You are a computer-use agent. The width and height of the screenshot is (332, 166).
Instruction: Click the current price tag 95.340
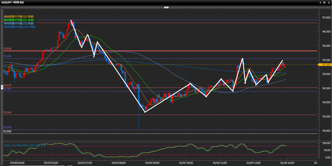point(326,65)
